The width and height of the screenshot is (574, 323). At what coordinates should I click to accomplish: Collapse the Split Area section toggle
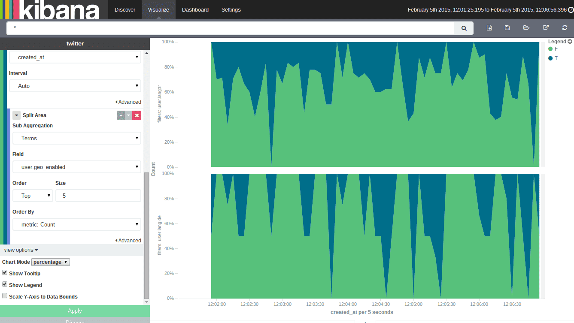click(16, 115)
